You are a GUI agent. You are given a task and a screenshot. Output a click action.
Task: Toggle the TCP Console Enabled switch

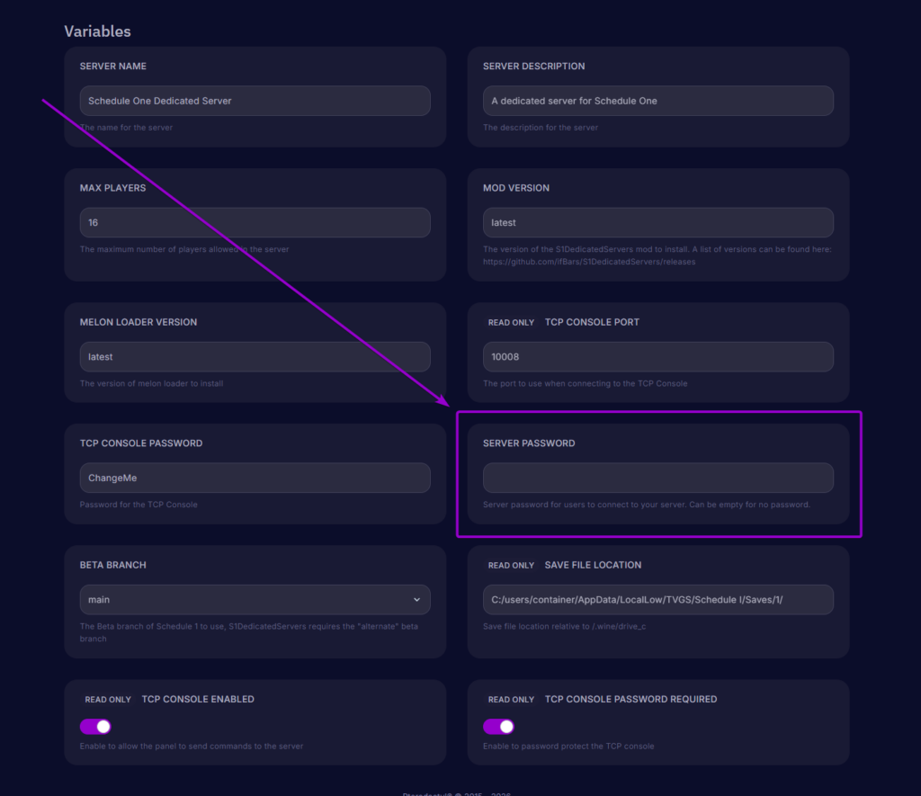pos(95,727)
